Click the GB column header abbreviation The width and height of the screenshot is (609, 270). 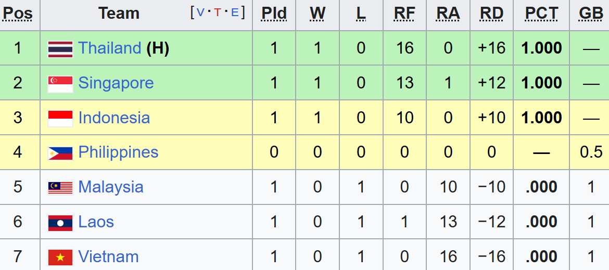pos(591,14)
